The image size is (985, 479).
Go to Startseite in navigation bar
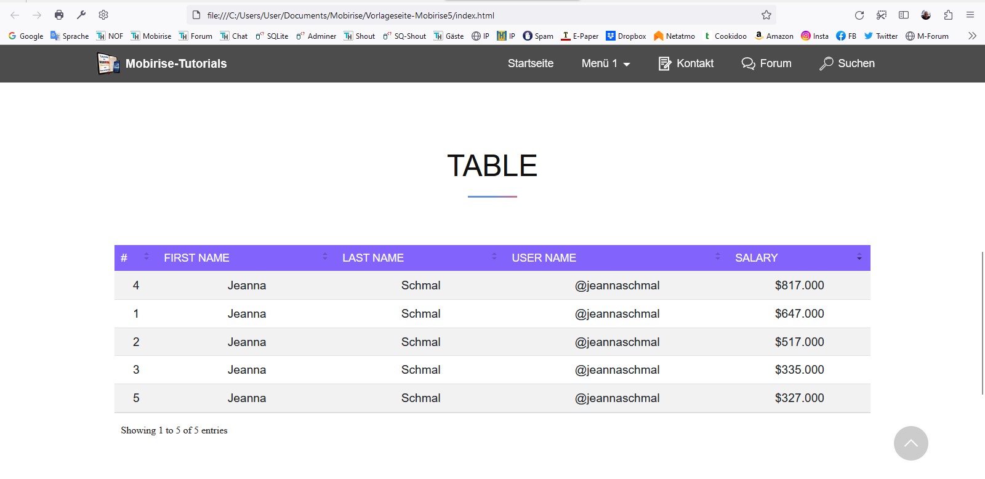(530, 63)
